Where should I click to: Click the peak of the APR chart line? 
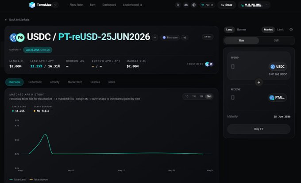tap(46, 134)
